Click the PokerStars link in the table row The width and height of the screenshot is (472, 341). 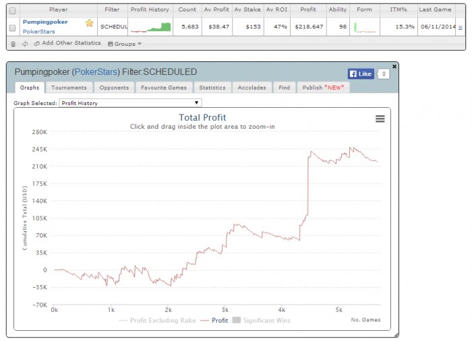click(39, 32)
